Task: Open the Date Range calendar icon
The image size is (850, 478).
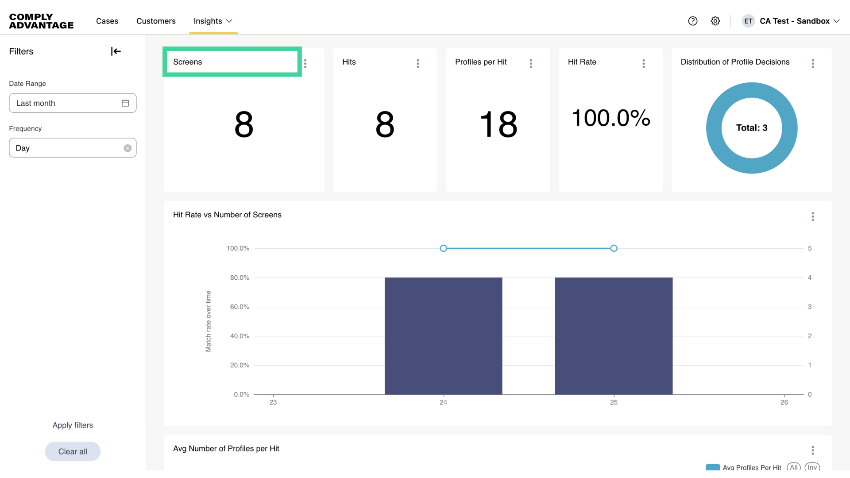Action: pos(125,103)
